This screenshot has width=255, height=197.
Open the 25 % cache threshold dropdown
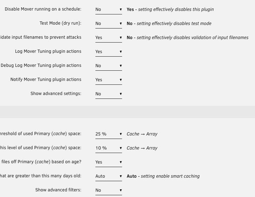pos(109,134)
